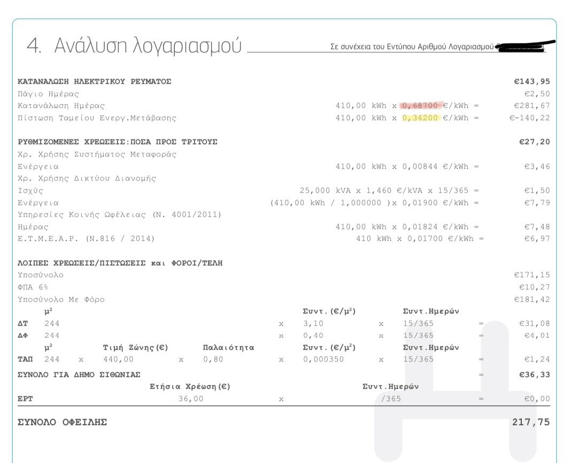Viewport: 571px width, 463px height.
Task: Click the yellow highlighted rate 0,34200
Action: (420, 118)
